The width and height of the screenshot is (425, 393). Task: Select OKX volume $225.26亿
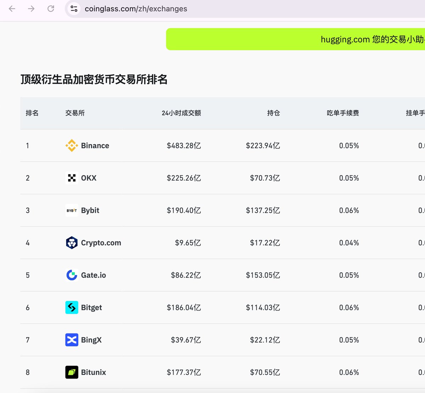pyautogui.click(x=184, y=178)
